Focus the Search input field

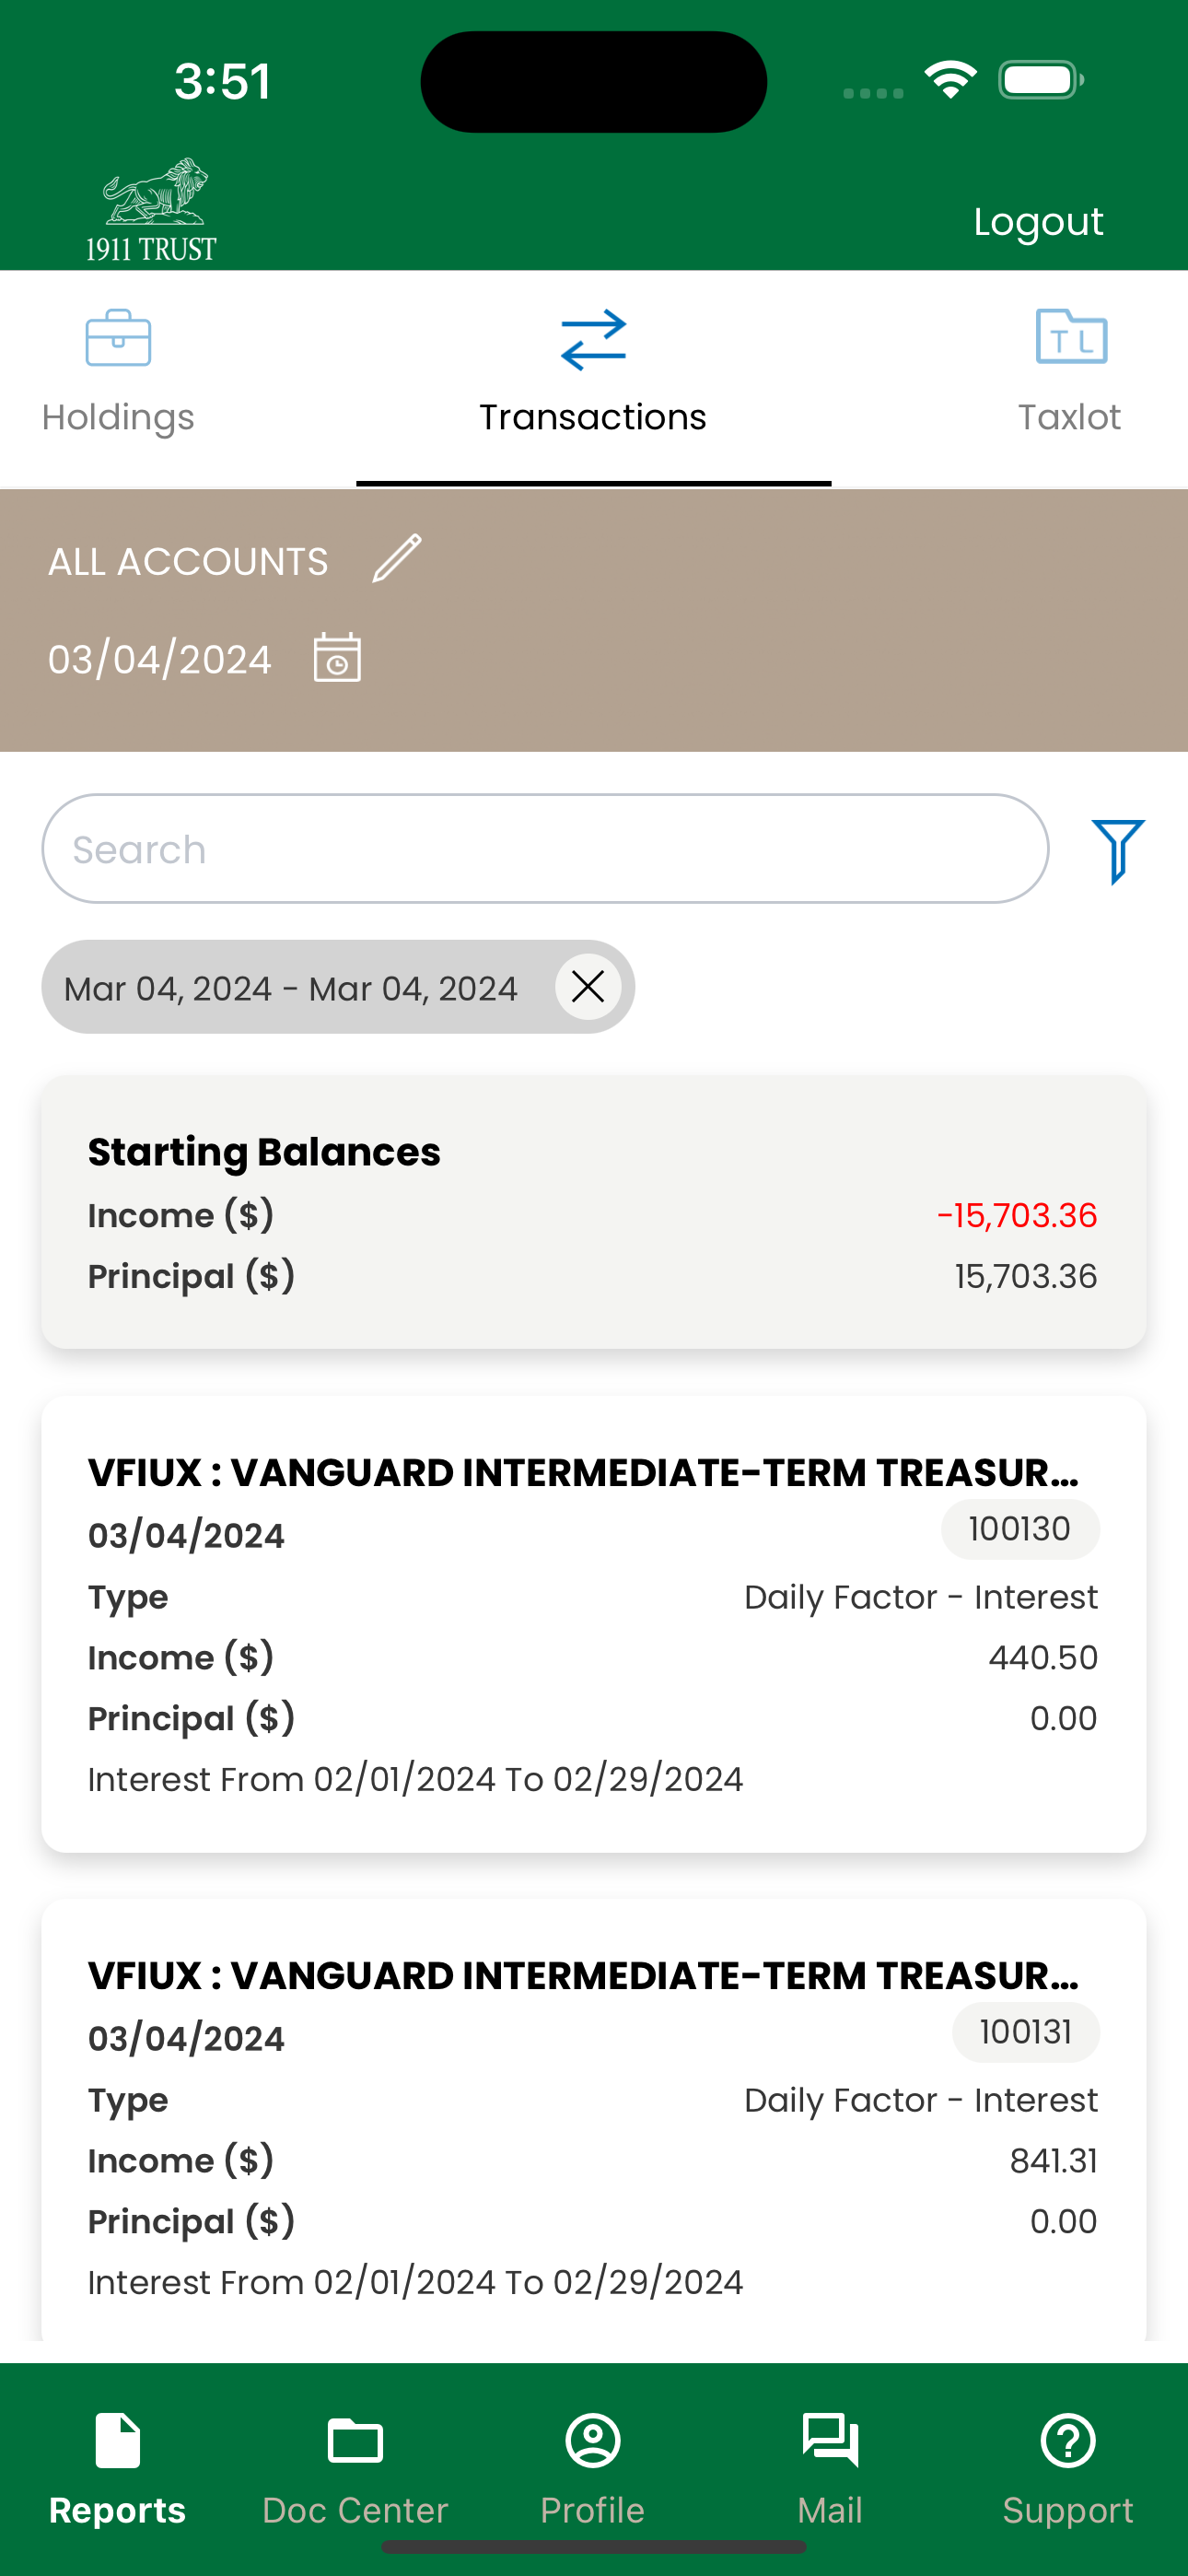(545, 849)
